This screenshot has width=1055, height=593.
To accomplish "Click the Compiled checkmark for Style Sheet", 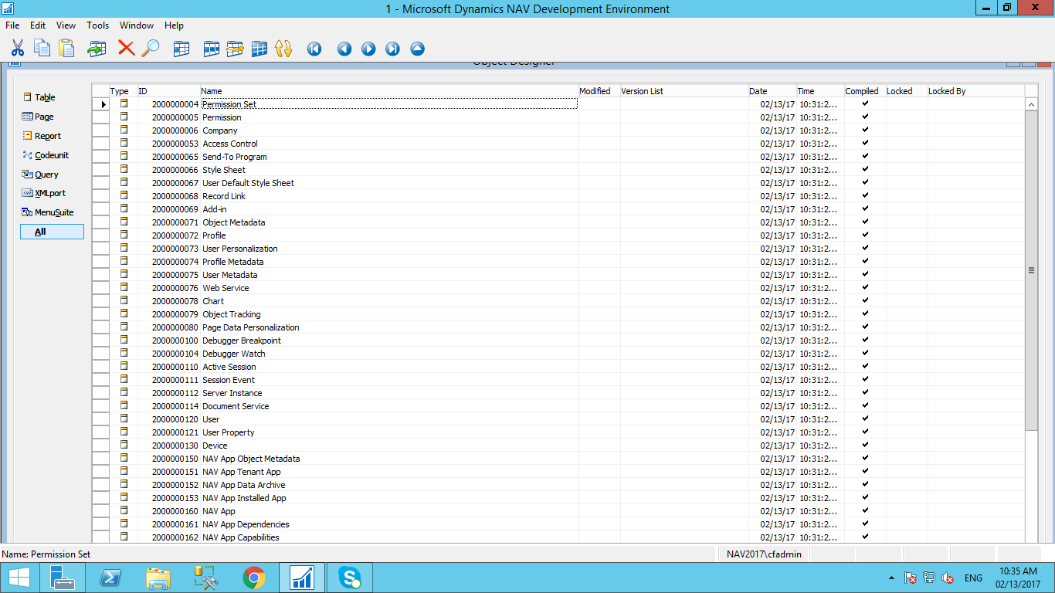I will coord(865,169).
